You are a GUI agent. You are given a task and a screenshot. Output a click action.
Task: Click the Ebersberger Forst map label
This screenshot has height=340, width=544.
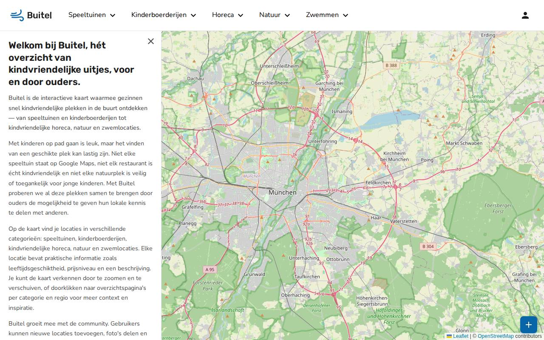coord(498,208)
